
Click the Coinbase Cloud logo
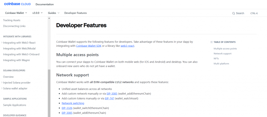17,4
